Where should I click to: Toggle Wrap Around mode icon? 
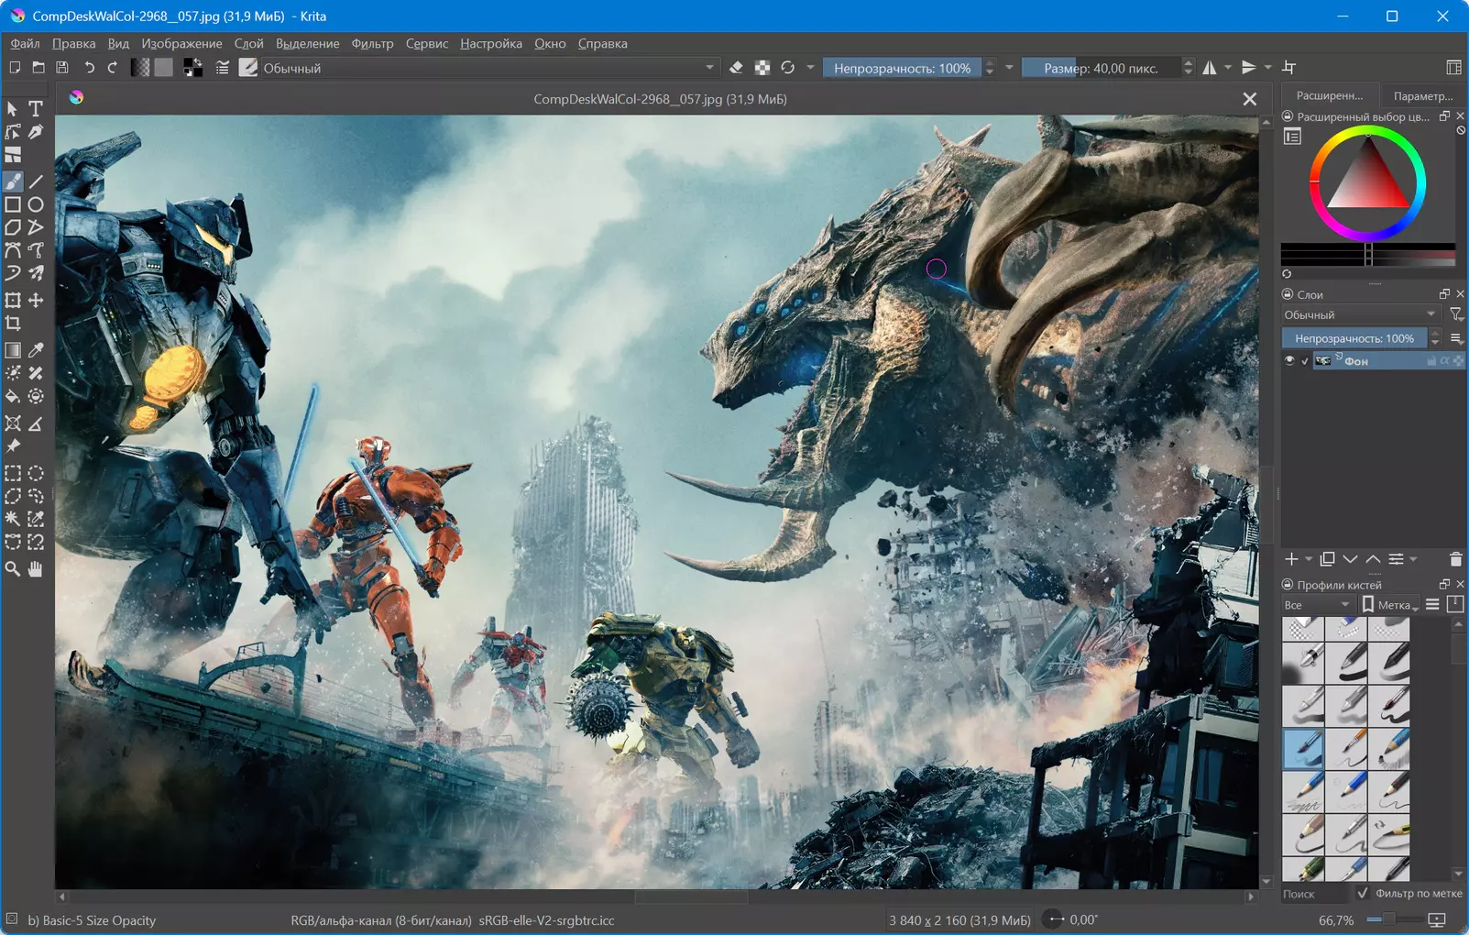tap(1289, 68)
